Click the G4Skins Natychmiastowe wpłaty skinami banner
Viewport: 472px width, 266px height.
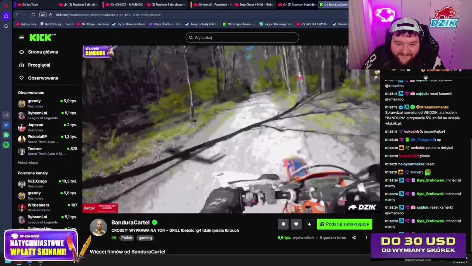click(x=41, y=246)
